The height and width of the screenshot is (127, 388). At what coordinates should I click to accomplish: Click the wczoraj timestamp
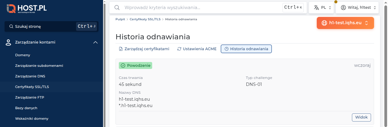362,65
